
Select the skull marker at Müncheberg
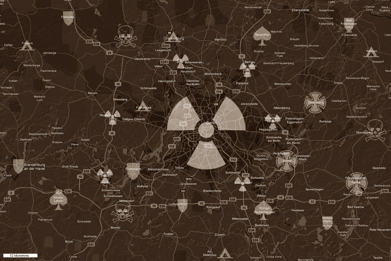point(375,131)
